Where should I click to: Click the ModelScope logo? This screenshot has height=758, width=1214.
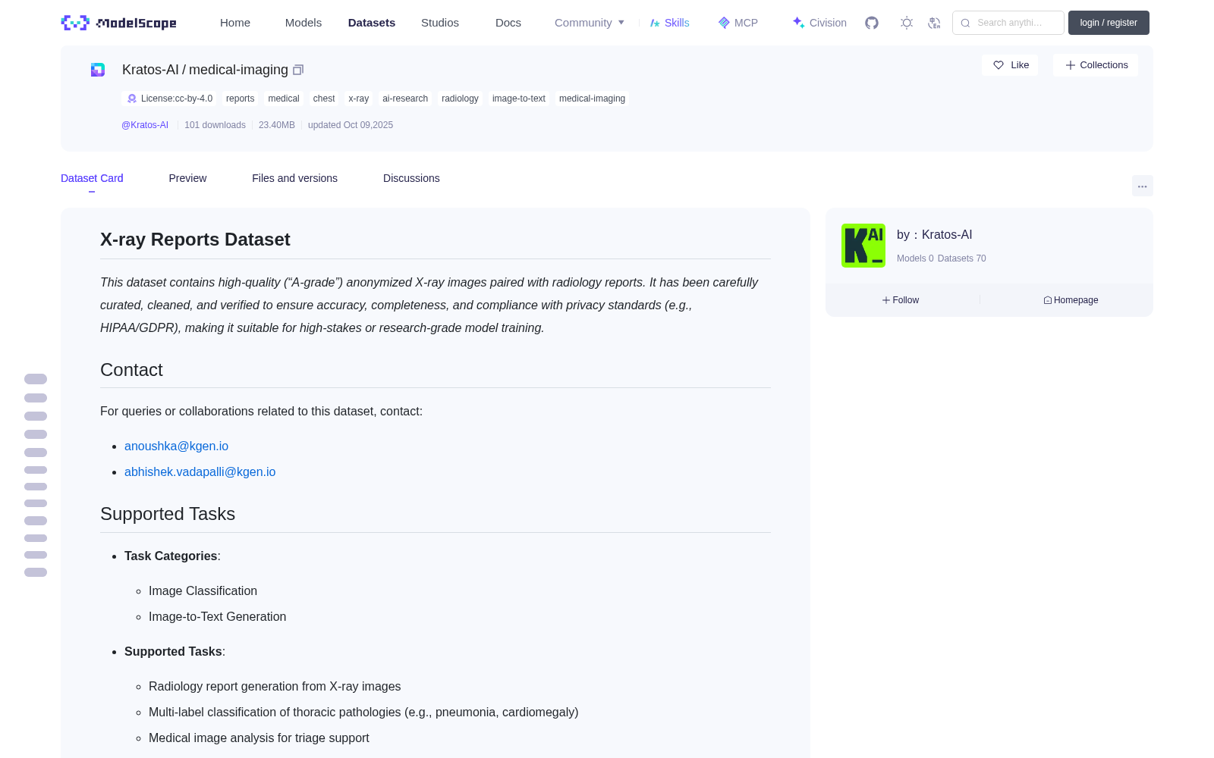pos(119,23)
